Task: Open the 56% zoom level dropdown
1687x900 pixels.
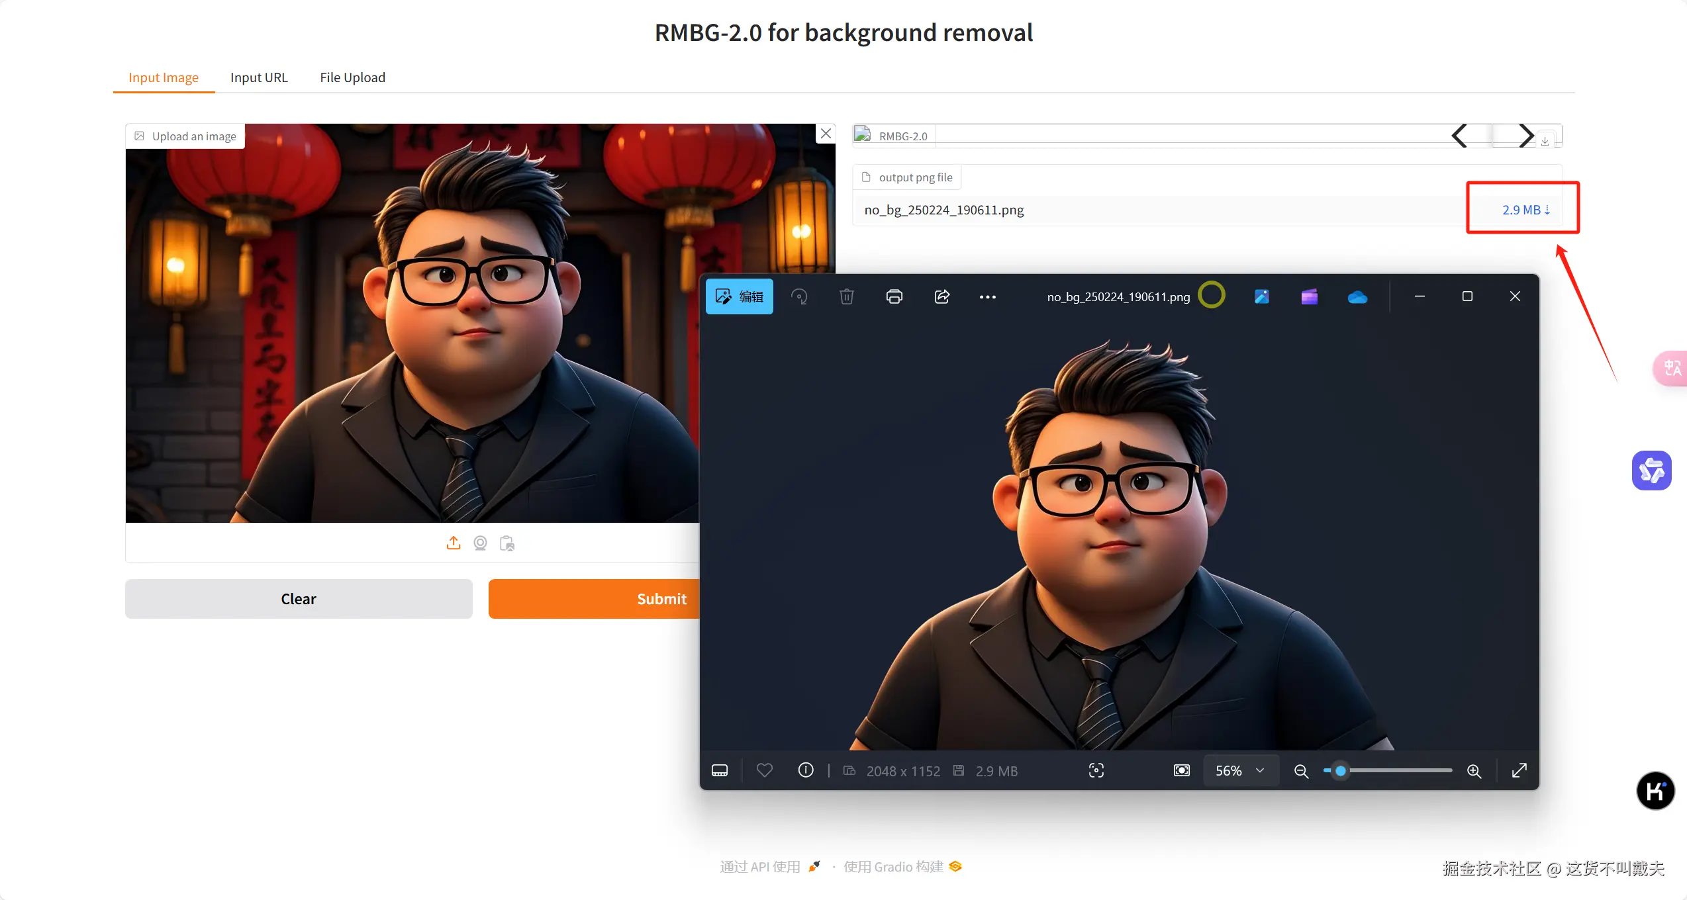Action: [x=1239, y=770]
